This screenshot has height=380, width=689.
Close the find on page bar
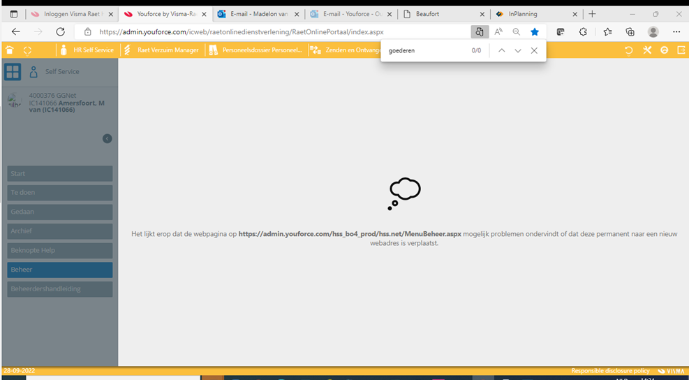click(534, 50)
